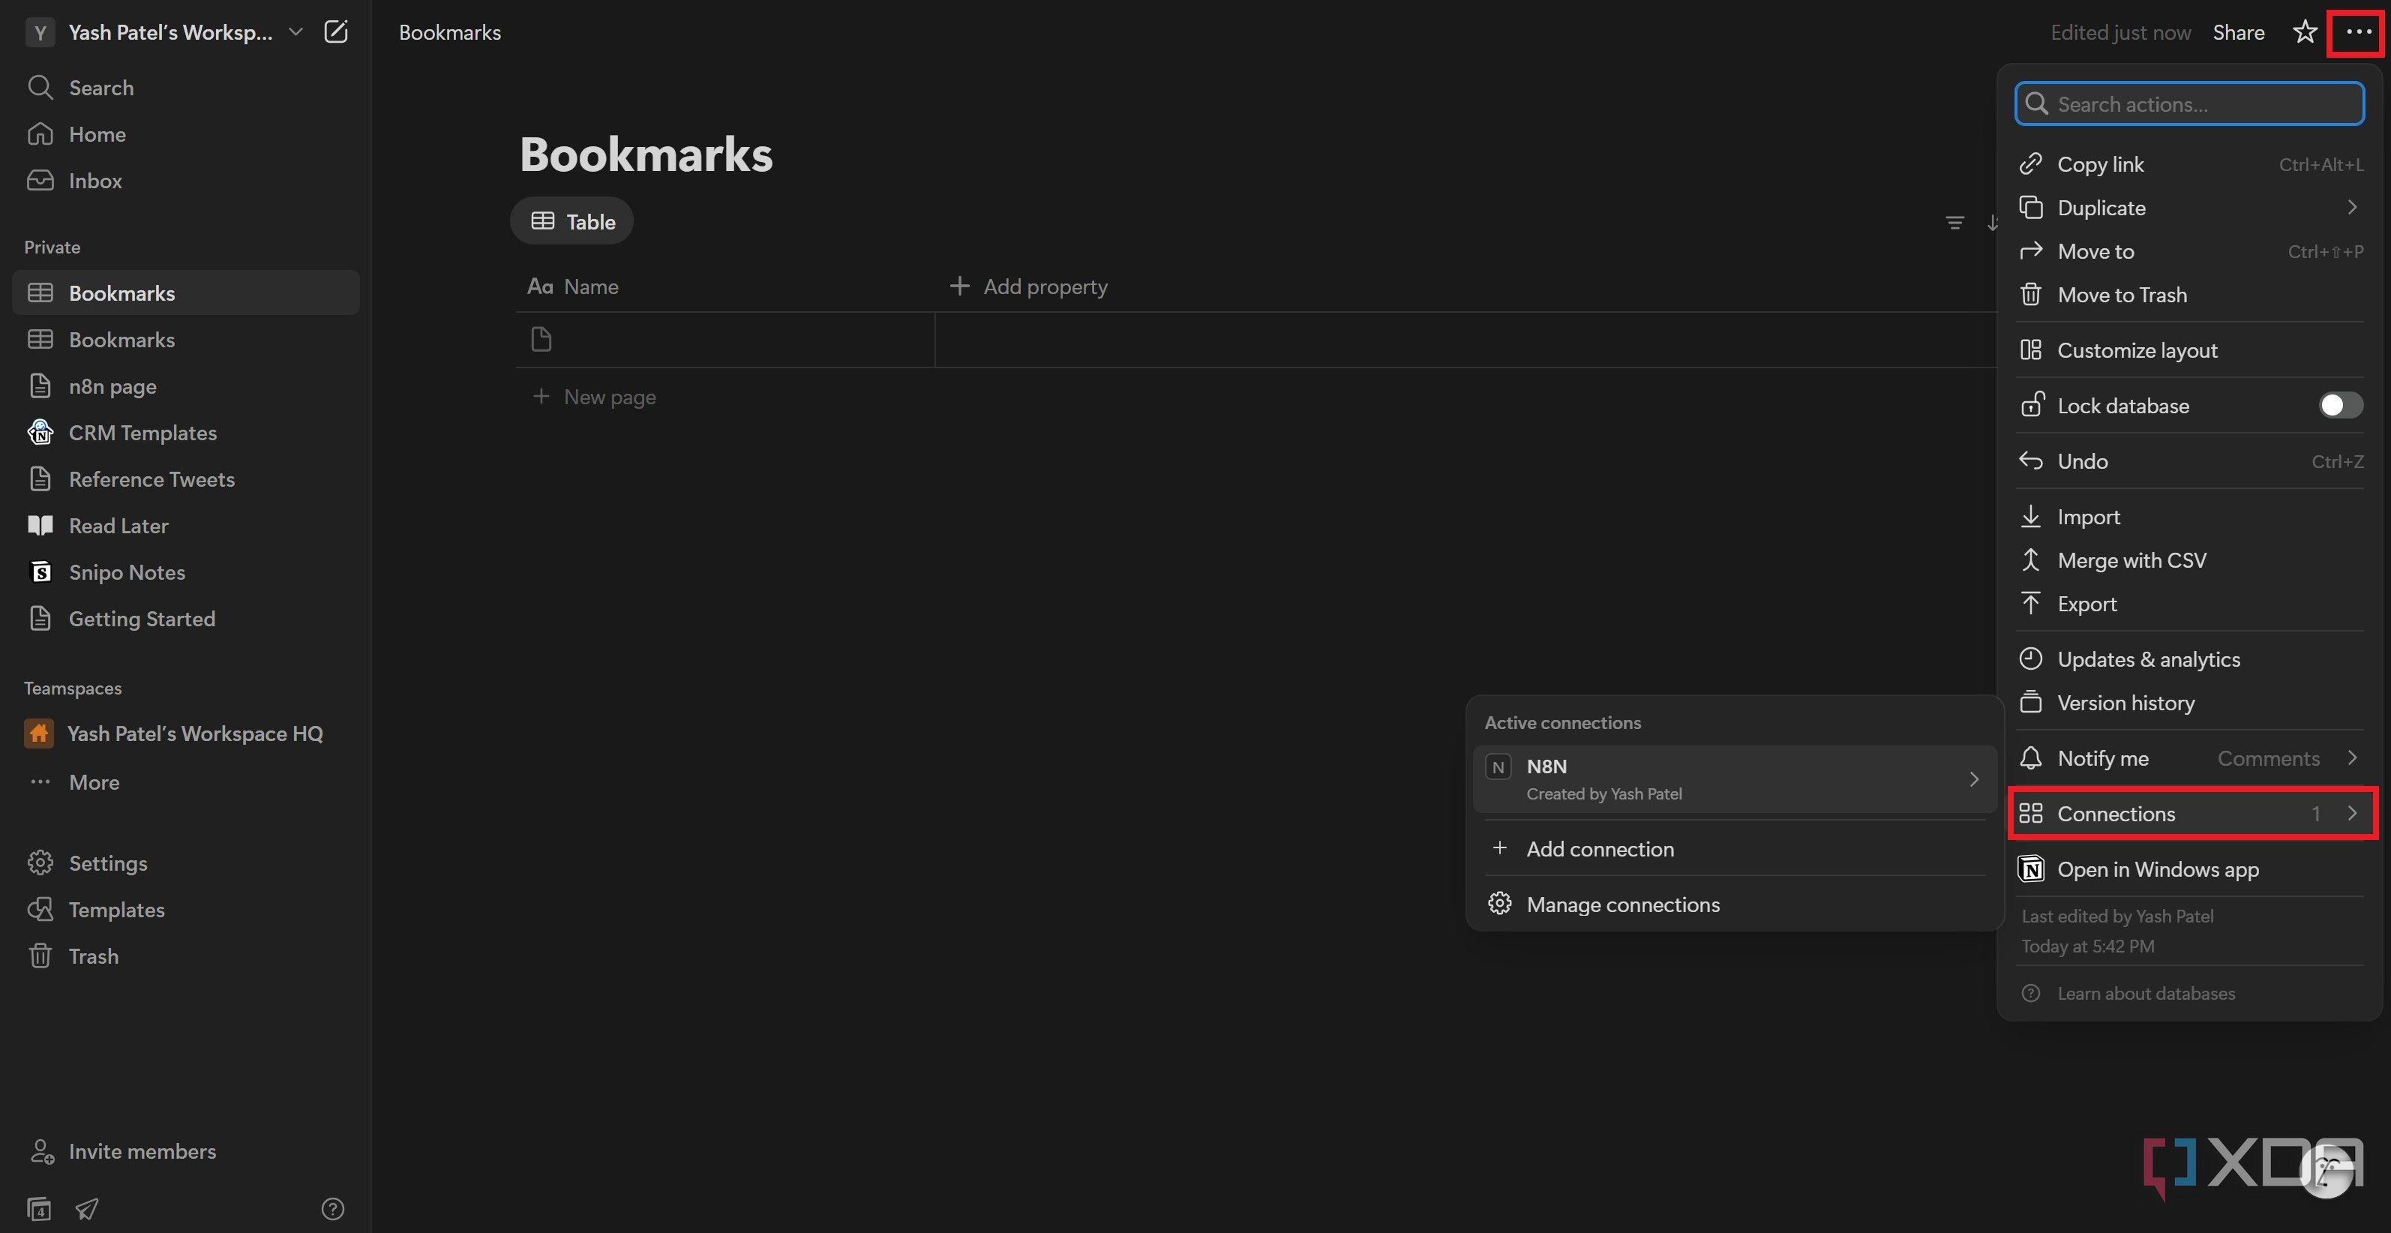Open Yash Patel's Workspace HQ teamspace
Image resolution: width=2391 pixels, height=1233 pixels.
[x=186, y=733]
